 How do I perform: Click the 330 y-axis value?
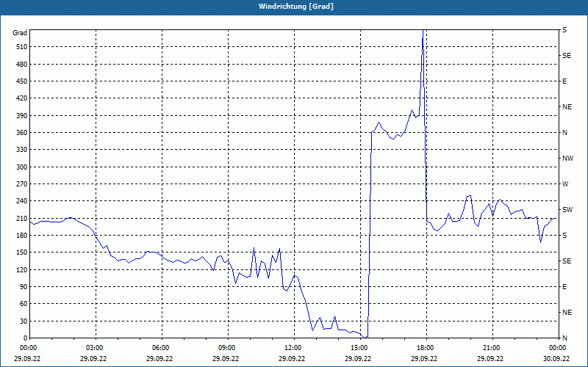coord(22,150)
